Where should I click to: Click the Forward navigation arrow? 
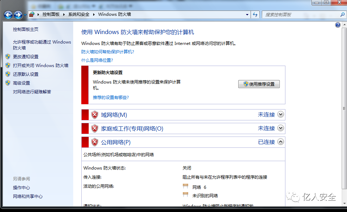point(18,15)
